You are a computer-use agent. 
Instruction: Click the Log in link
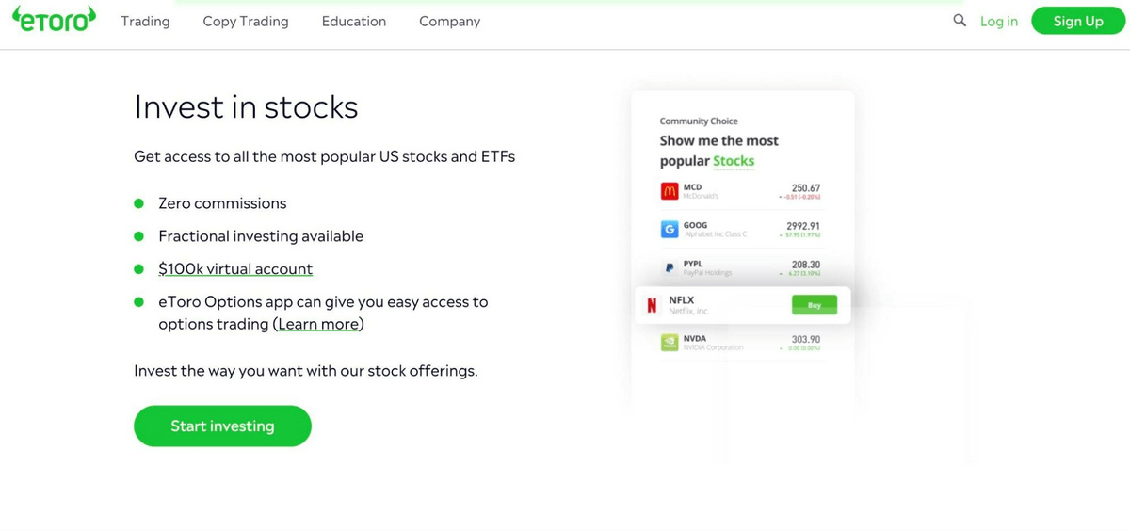(x=998, y=21)
